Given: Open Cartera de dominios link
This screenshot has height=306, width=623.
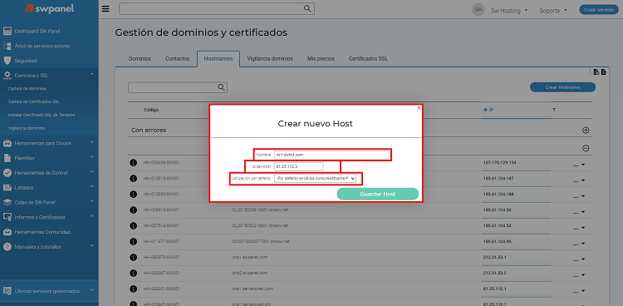Looking at the screenshot, I should click(27, 89).
